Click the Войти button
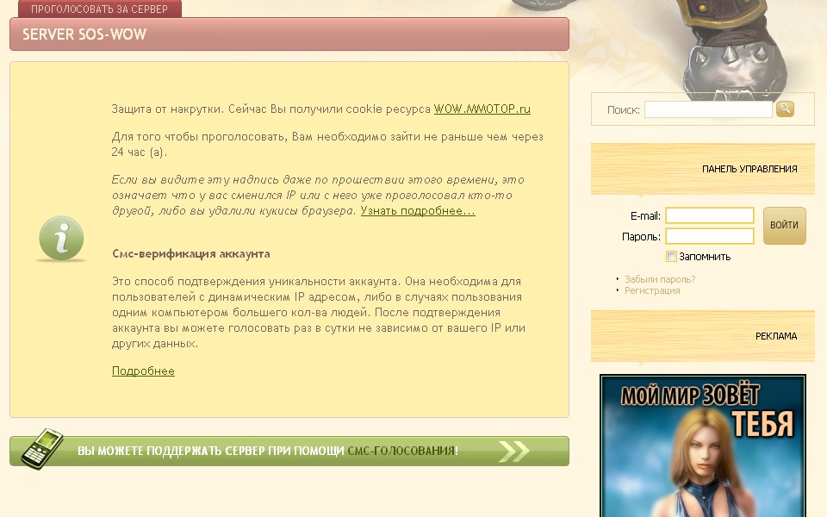The height and width of the screenshot is (517, 827). [x=784, y=225]
